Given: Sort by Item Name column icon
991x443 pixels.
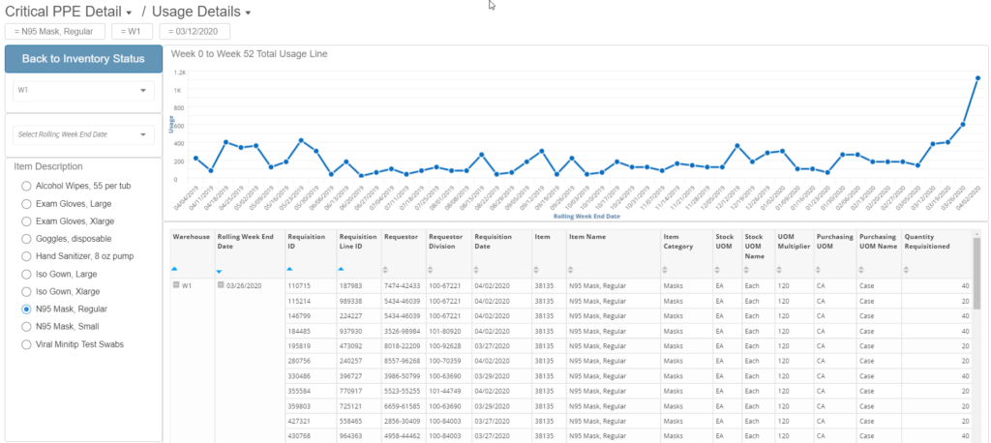Looking at the screenshot, I should (573, 269).
